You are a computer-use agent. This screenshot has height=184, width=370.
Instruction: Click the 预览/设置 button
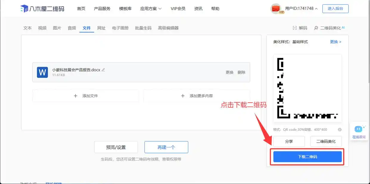(116, 147)
